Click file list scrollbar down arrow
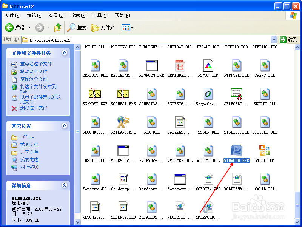This screenshot has height=227, width=302. coord(297,222)
